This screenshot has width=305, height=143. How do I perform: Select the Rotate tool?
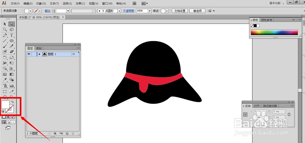5,58
